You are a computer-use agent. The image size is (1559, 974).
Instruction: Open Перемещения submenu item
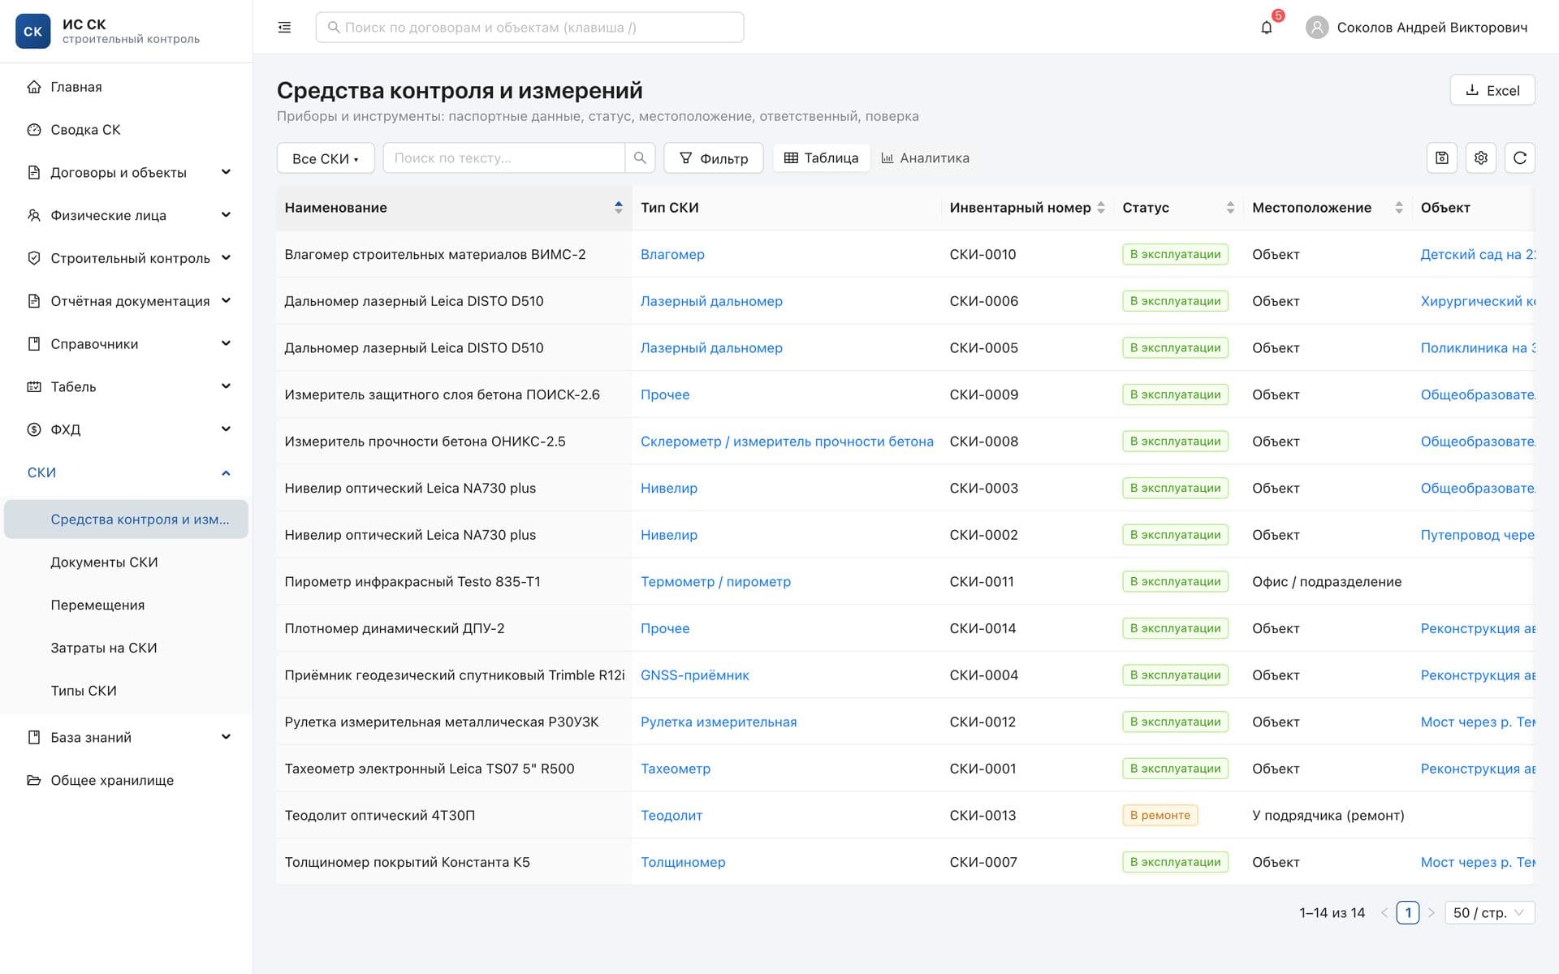(x=126, y=606)
